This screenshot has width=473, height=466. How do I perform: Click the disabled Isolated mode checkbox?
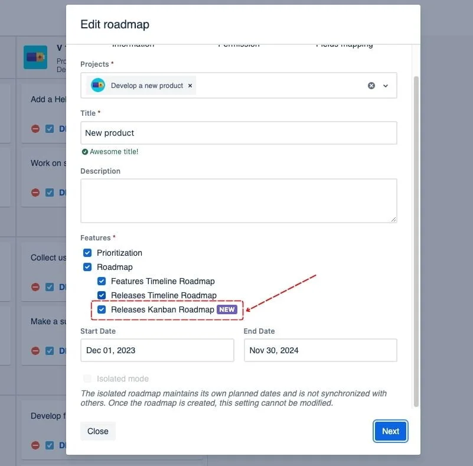click(87, 379)
